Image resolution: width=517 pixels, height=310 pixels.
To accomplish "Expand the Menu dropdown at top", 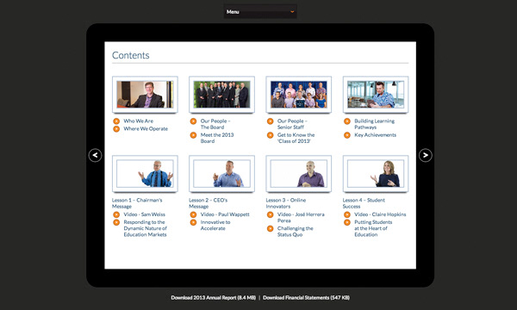I will [260, 11].
